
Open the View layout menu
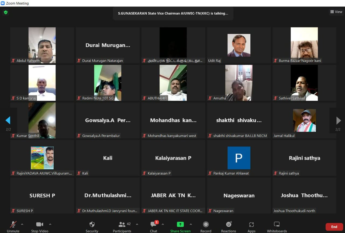336,12
